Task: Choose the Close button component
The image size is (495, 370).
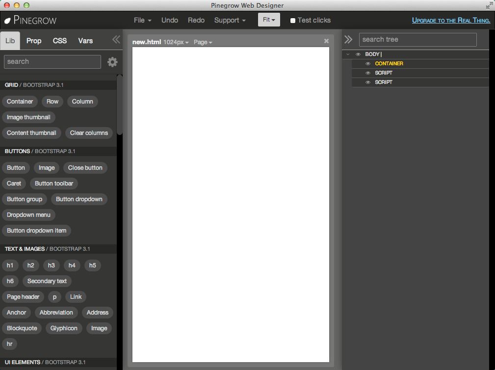Action: tap(85, 168)
